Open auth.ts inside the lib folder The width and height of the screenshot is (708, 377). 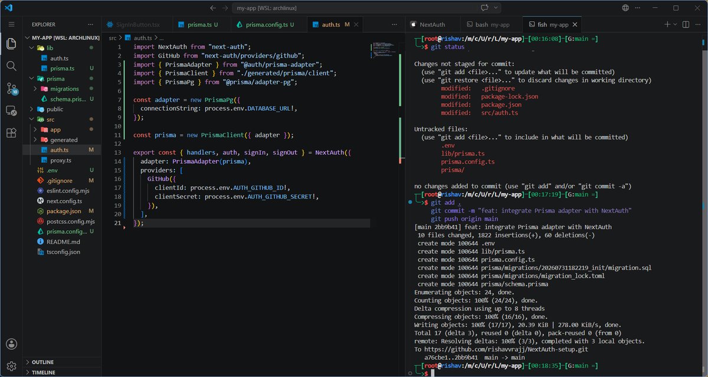(62, 58)
